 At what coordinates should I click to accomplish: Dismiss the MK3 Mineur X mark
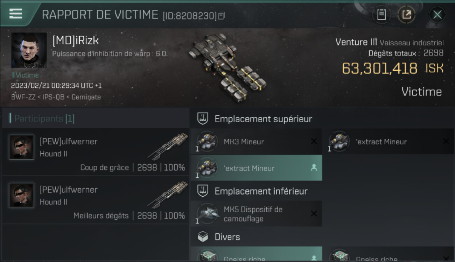[x=314, y=141]
